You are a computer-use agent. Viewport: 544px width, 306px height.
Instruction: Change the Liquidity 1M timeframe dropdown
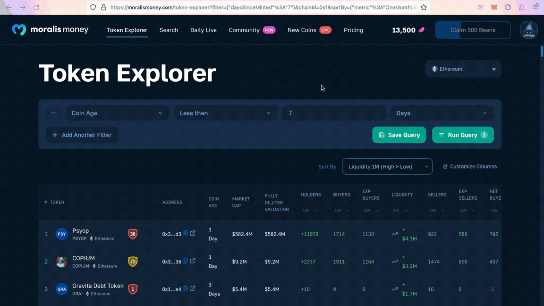pyautogui.click(x=400, y=211)
